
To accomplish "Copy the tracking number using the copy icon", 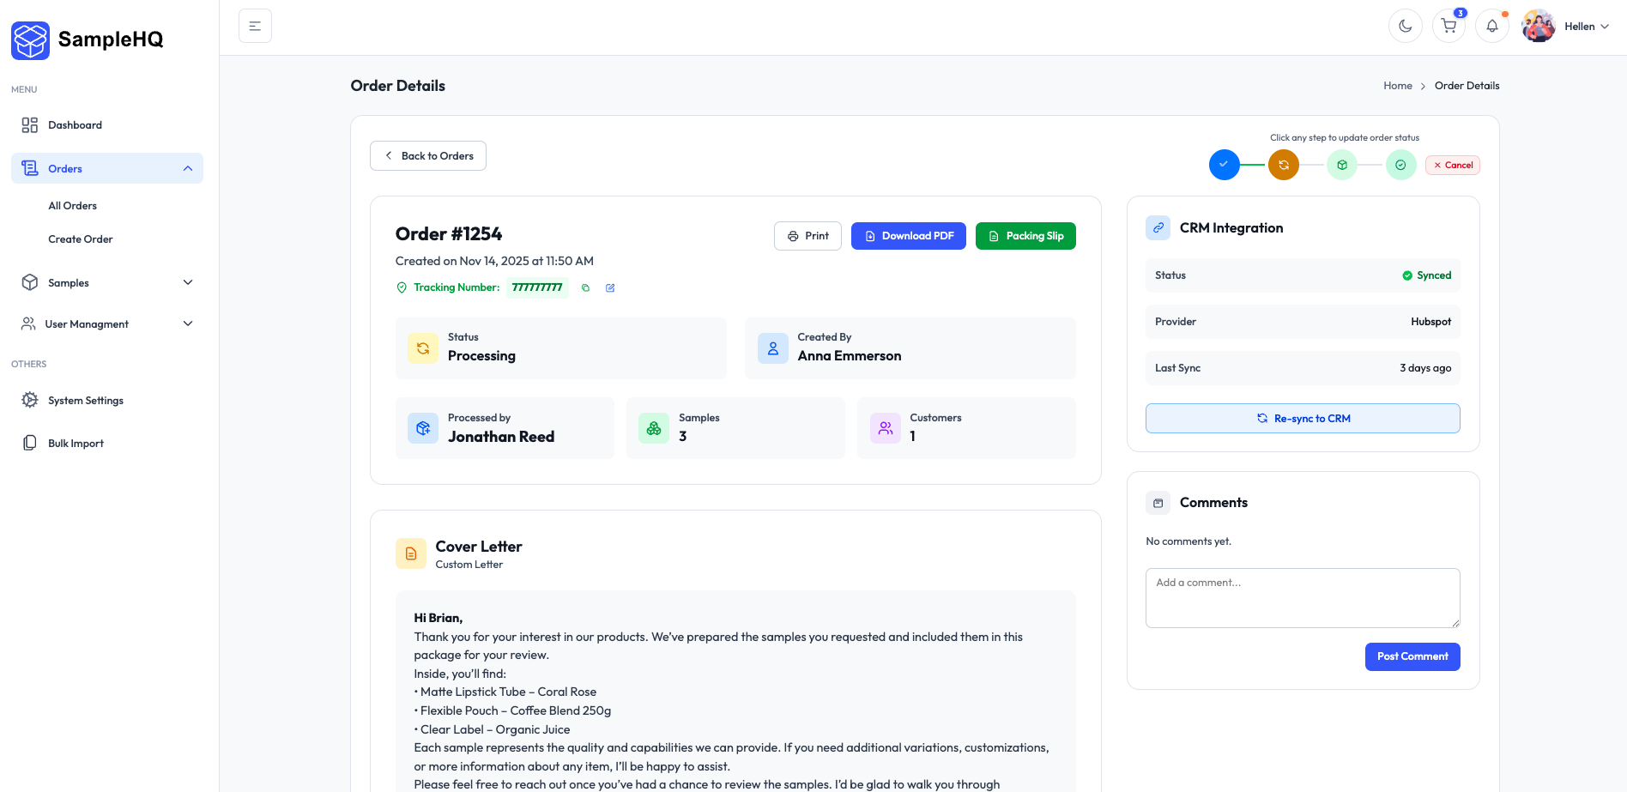I will [585, 287].
